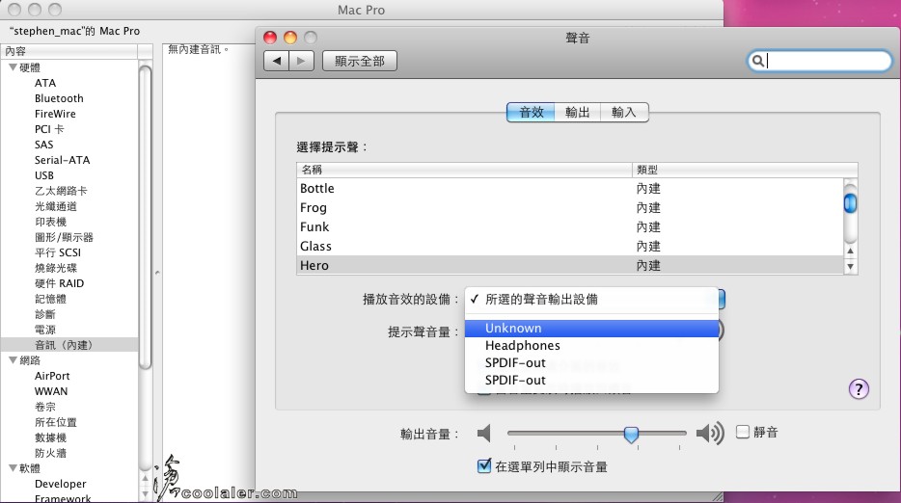This screenshot has width=901, height=503.
Task: Switch to the 輸入 tab
Action: [624, 113]
